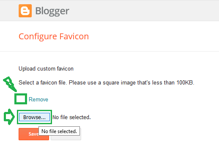Click 'No file selected.' label beside Browse
219x158 pixels.
(x=71, y=117)
